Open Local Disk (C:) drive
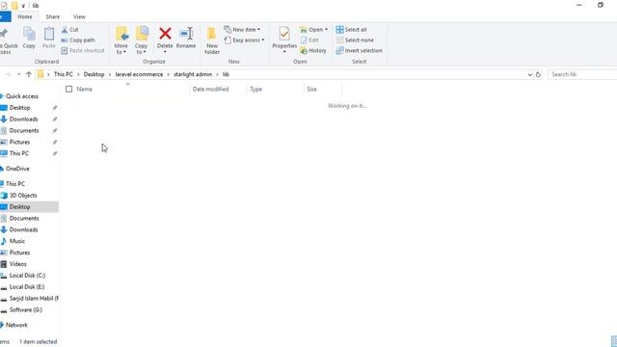Screen dimensions: 617x347 tap(27, 276)
